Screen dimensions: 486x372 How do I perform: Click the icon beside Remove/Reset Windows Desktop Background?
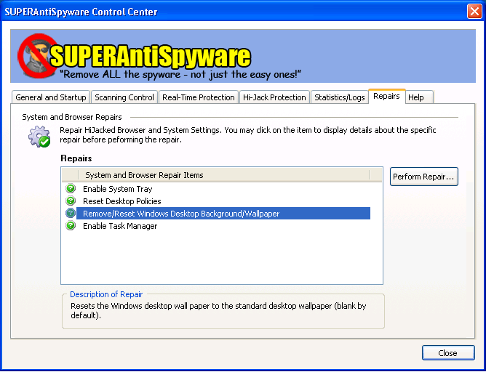click(71, 214)
